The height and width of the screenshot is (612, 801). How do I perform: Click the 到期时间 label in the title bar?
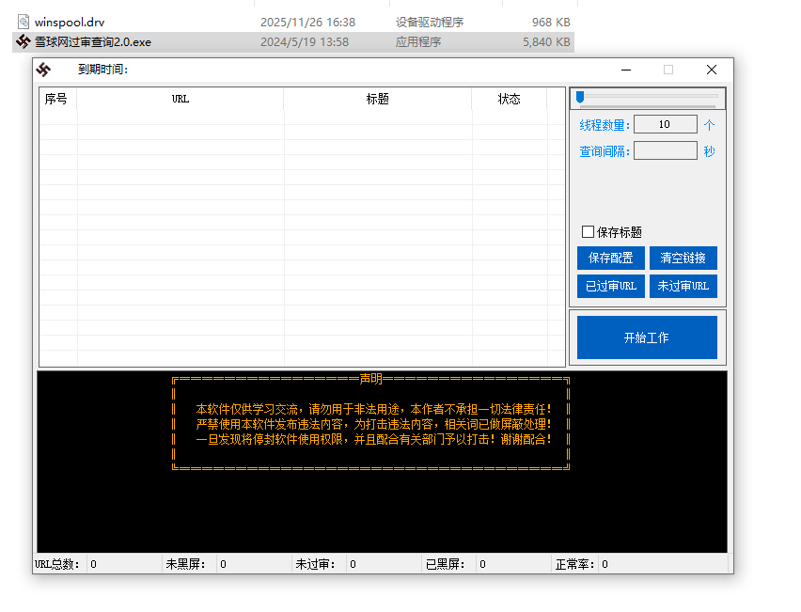(x=98, y=69)
